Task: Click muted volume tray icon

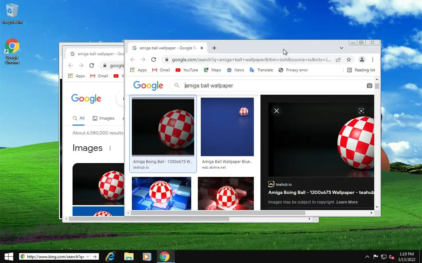Action: pos(392,257)
